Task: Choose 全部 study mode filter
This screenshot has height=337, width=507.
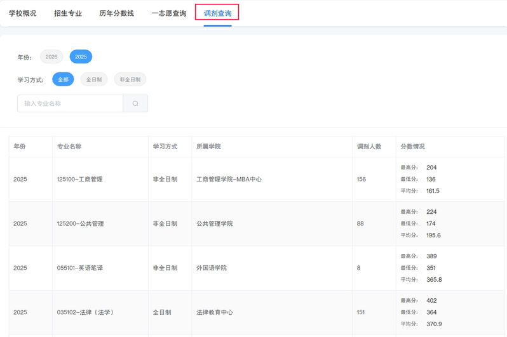Action: (x=63, y=79)
